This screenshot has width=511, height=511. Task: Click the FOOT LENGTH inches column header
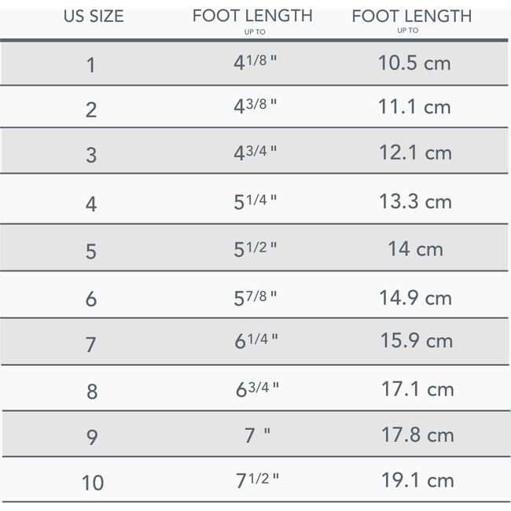coord(252,17)
